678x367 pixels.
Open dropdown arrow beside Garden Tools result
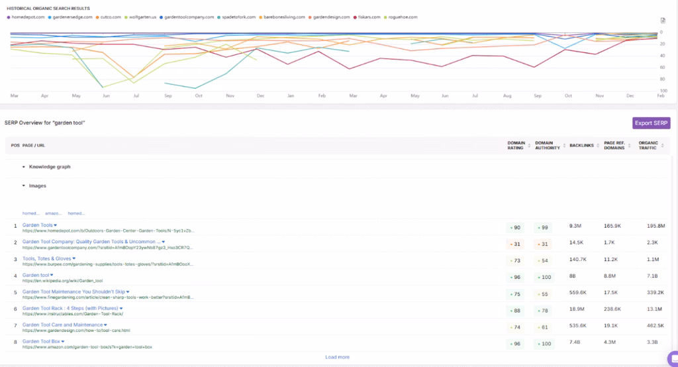click(56, 226)
